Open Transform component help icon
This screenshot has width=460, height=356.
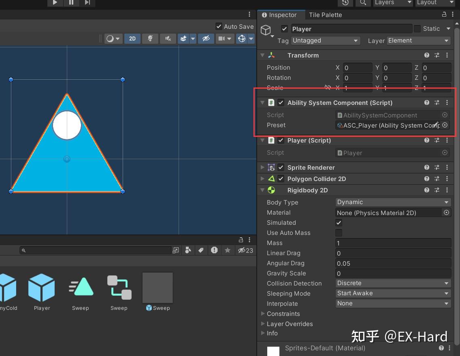427,55
